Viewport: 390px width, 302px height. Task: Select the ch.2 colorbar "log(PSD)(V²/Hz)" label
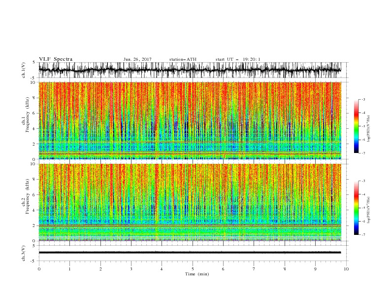(x=368, y=210)
